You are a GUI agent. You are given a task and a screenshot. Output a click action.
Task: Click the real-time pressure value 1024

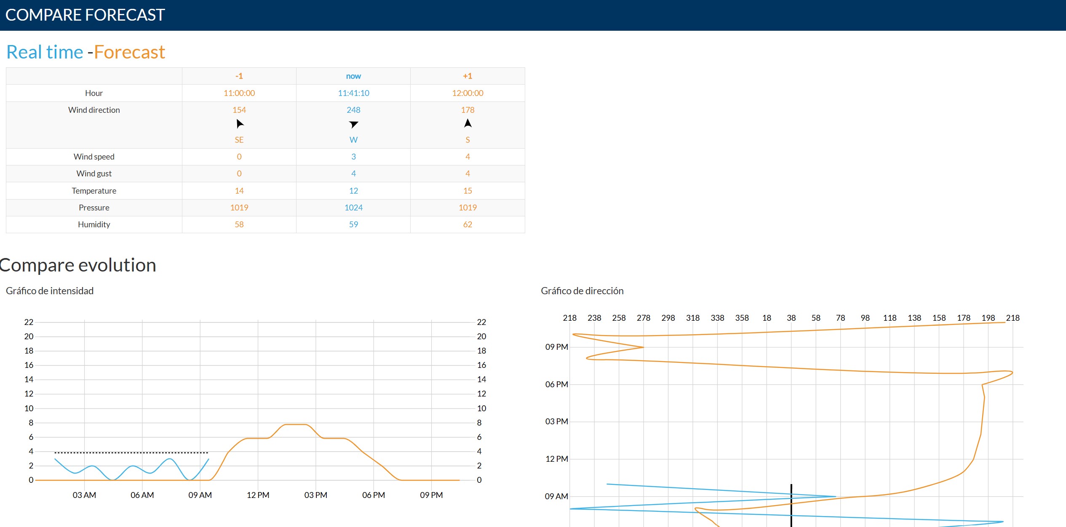(x=353, y=208)
